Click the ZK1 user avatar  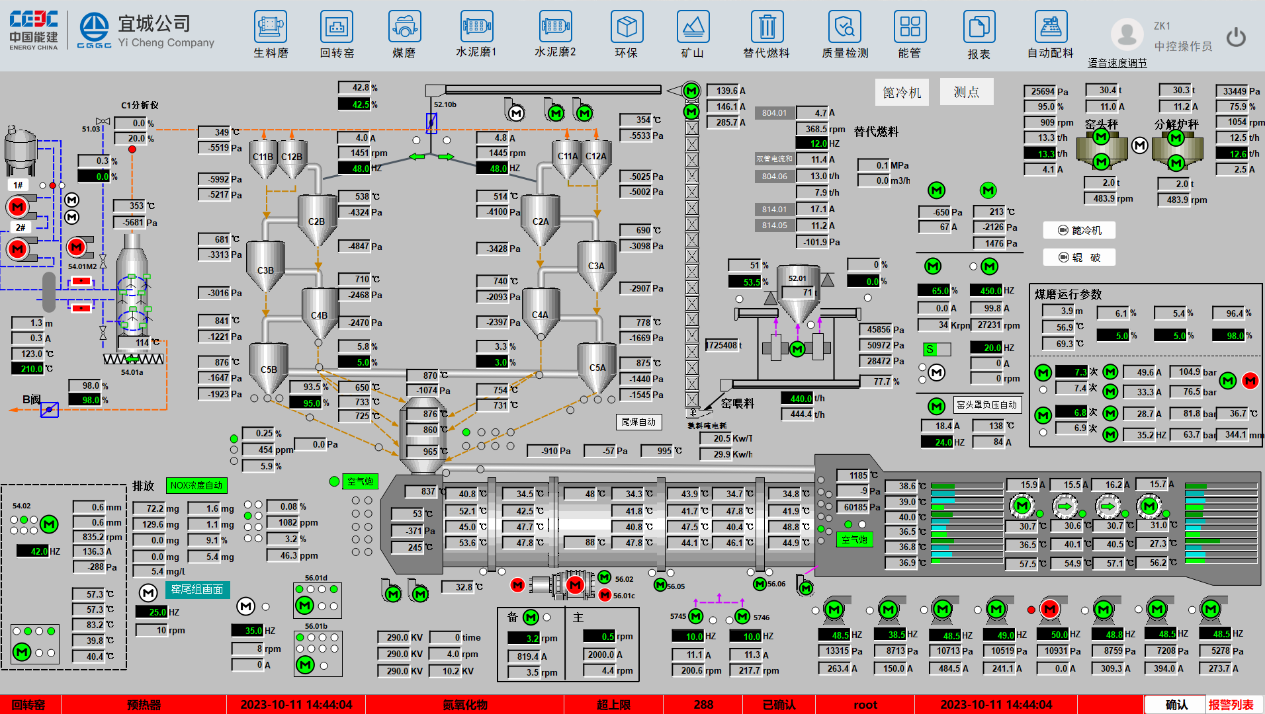coord(1127,34)
